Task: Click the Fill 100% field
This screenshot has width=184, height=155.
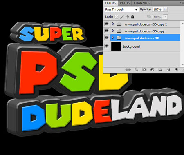Action: [157, 17]
